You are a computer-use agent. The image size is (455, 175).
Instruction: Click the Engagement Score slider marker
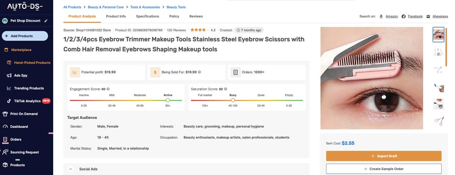click(x=168, y=100)
